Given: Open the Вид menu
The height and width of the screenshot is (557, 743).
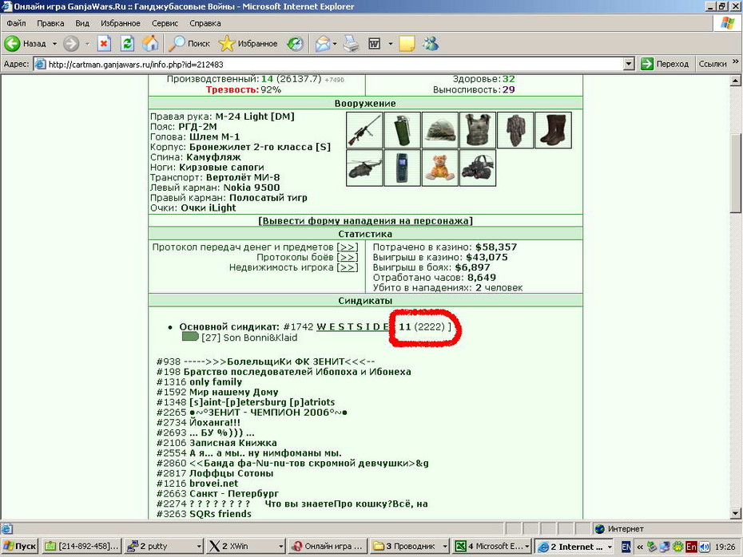Looking at the screenshot, I should coord(82,23).
